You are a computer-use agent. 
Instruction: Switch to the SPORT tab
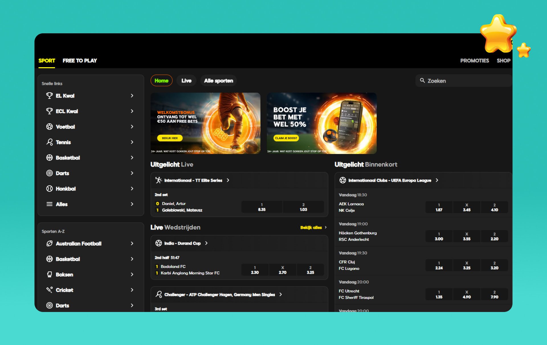pos(47,61)
